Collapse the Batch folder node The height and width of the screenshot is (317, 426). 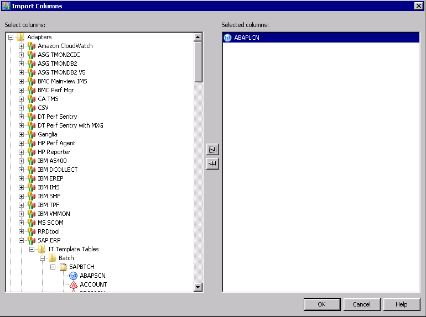[43, 258]
